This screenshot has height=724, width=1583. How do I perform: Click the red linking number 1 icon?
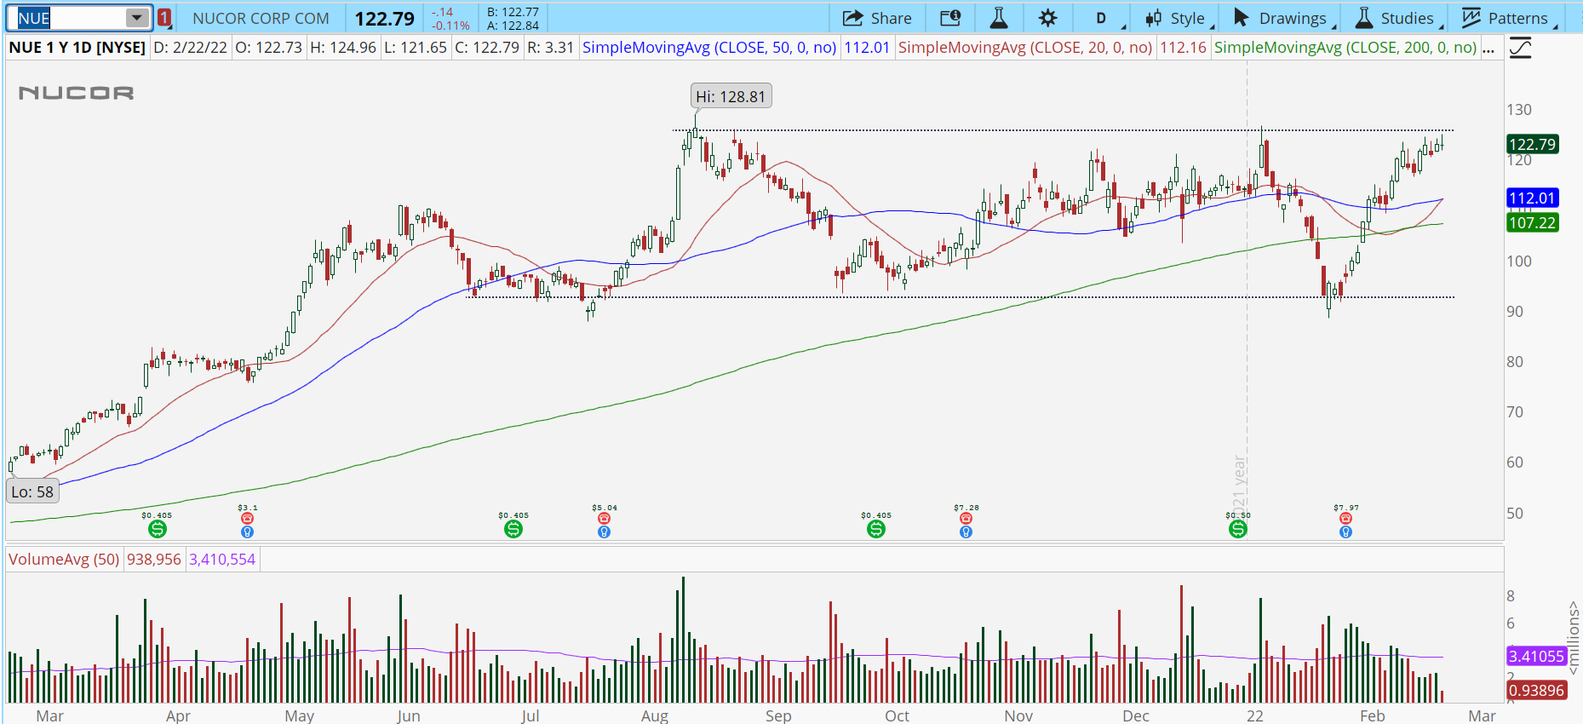tap(164, 18)
